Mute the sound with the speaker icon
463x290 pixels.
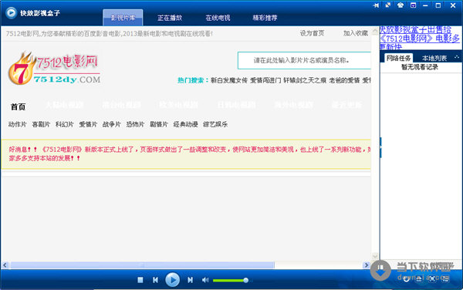click(x=205, y=280)
